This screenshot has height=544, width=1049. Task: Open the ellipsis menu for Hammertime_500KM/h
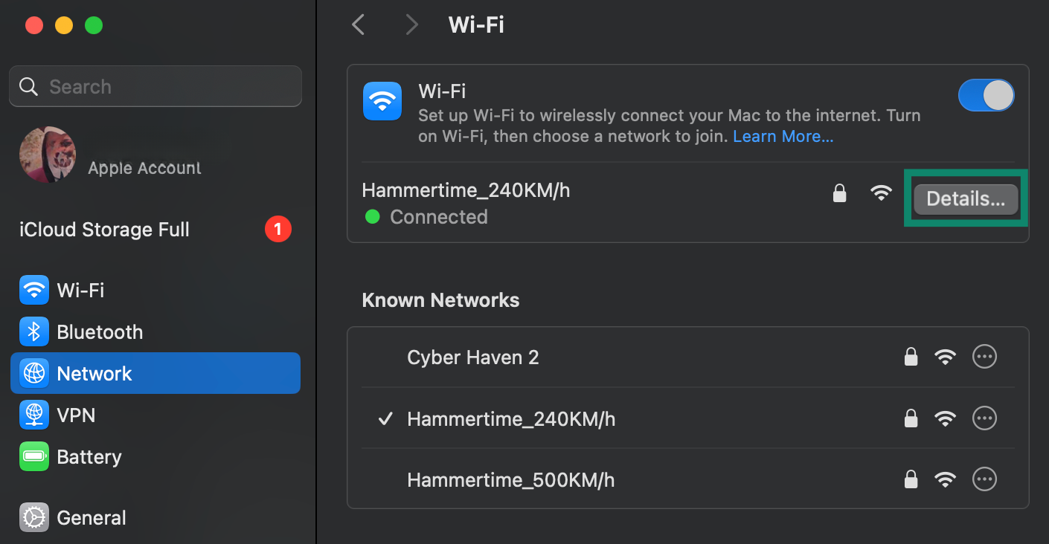click(984, 479)
